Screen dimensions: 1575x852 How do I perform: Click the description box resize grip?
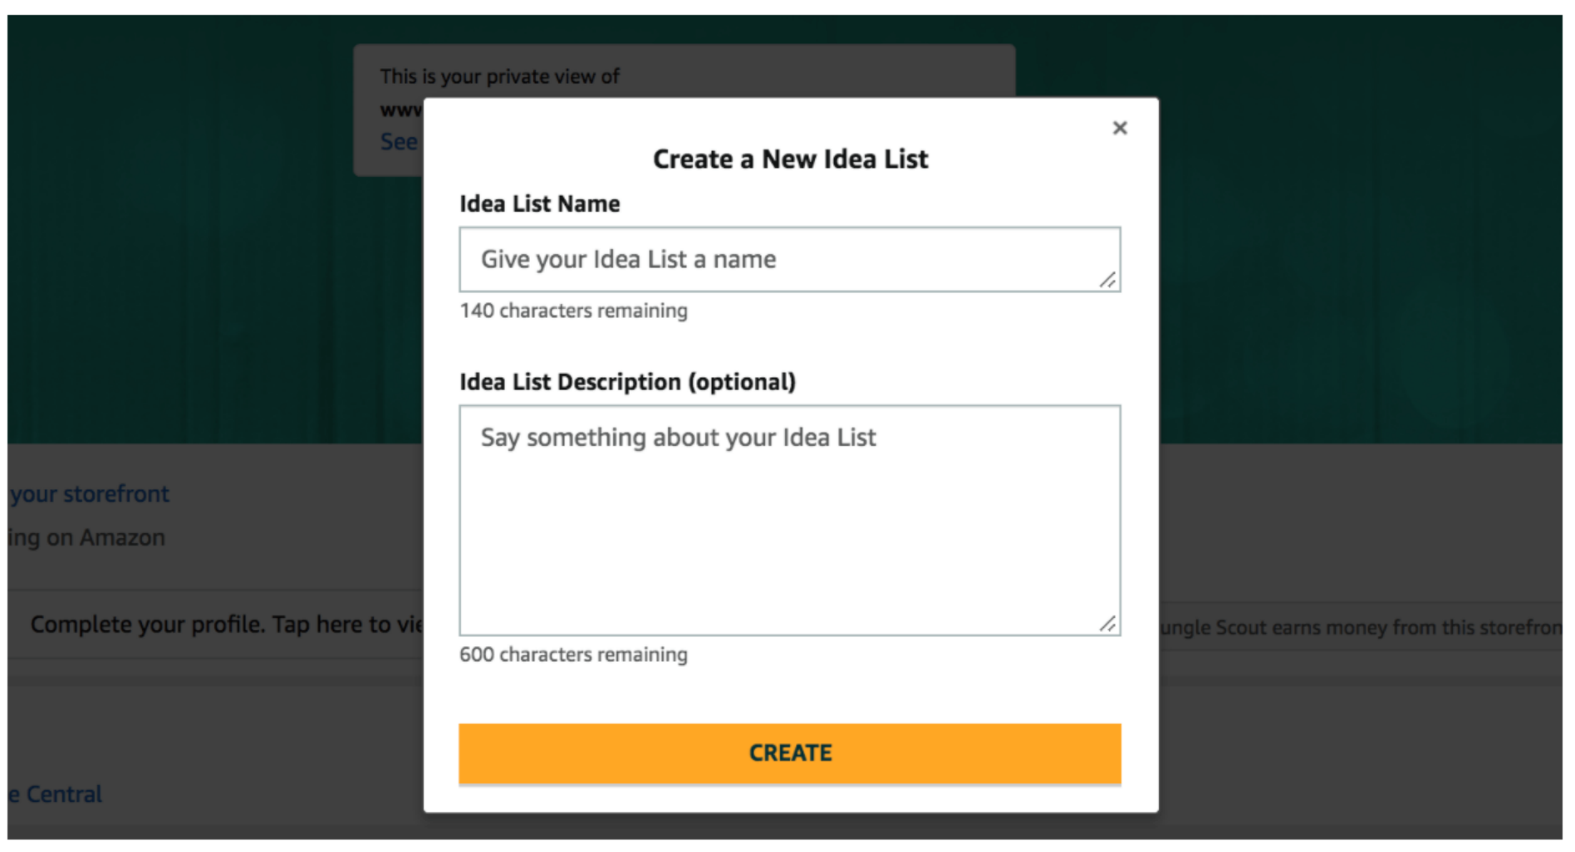point(1107,624)
